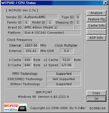Viewport: 109px width, 113px height.
Task: Click the Model ID value 1
Action: (50, 22)
